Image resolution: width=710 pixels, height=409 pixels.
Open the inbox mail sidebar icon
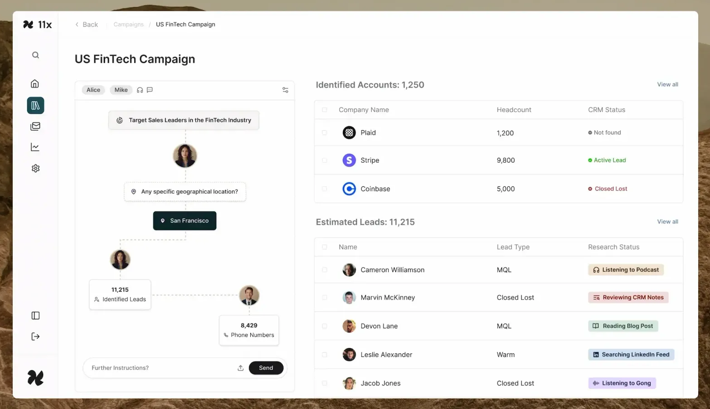pyautogui.click(x=35, y=126)
